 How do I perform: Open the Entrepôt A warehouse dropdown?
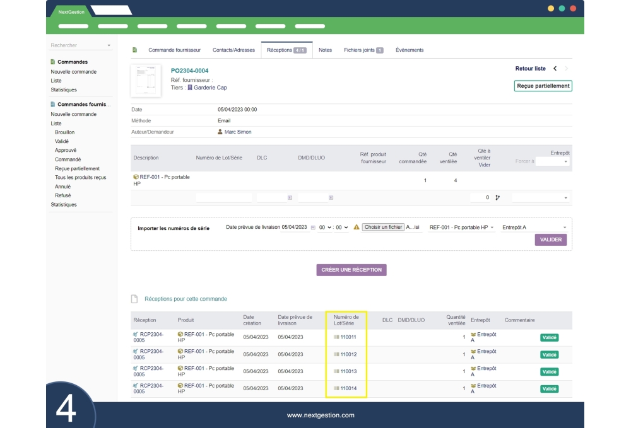pyautogui.click(x=534, y=228)
